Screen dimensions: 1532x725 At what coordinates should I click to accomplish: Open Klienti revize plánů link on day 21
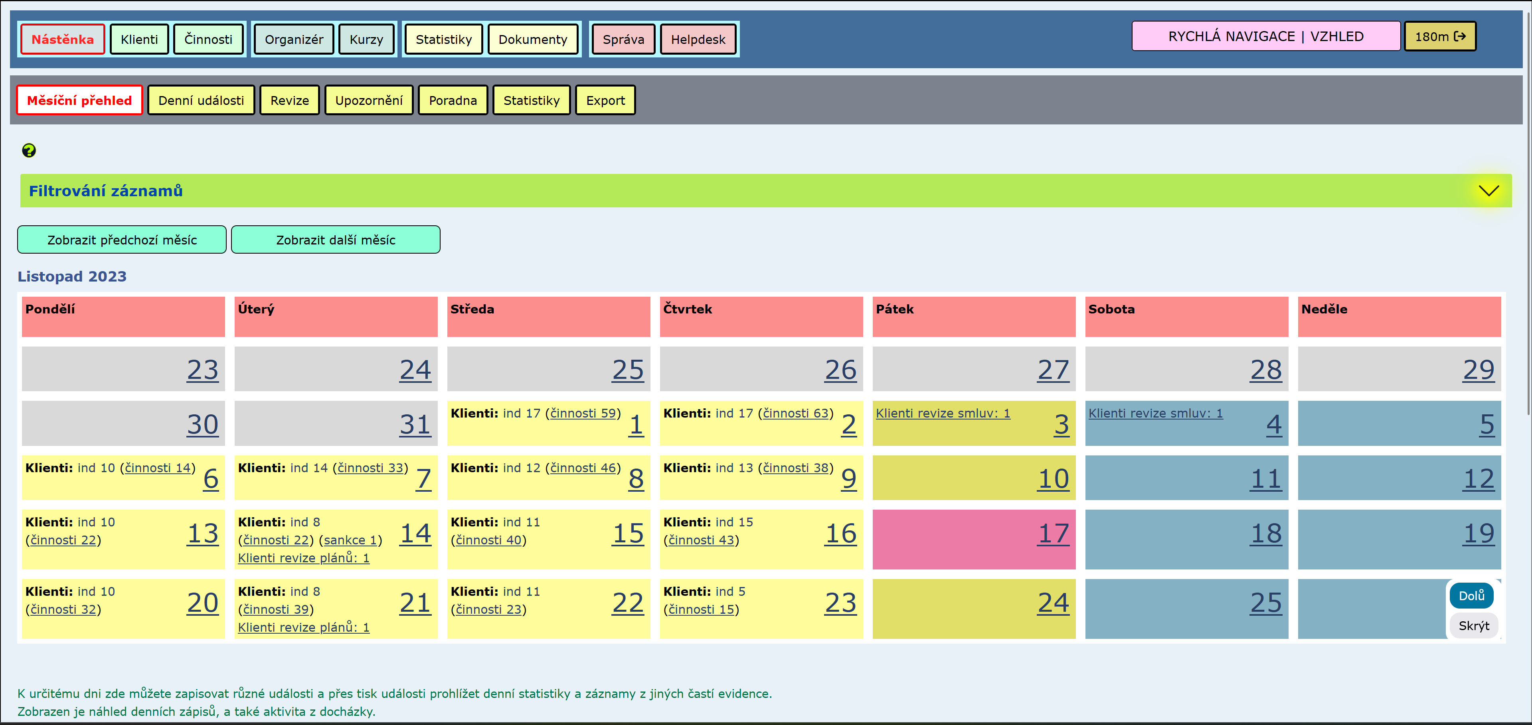click(303, 628)
